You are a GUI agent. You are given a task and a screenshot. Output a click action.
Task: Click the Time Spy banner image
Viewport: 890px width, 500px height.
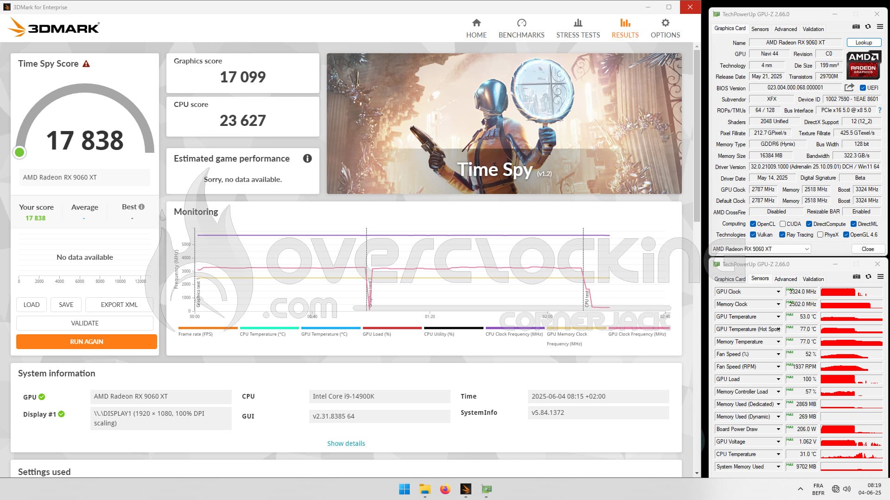click(x=504, y=123)
